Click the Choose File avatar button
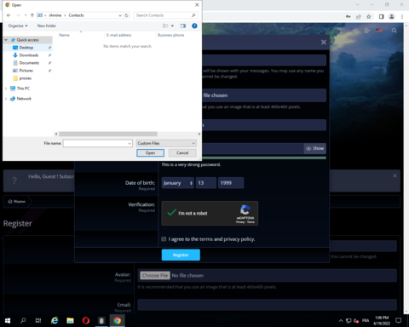This screenshot has height=327, width=409. click(x=155, y=275)
